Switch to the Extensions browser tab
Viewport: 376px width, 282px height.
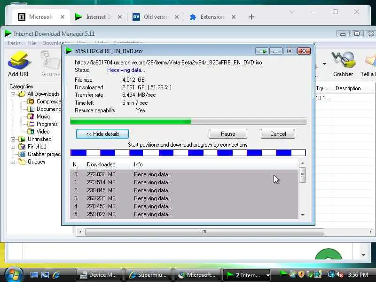[212, 17]
